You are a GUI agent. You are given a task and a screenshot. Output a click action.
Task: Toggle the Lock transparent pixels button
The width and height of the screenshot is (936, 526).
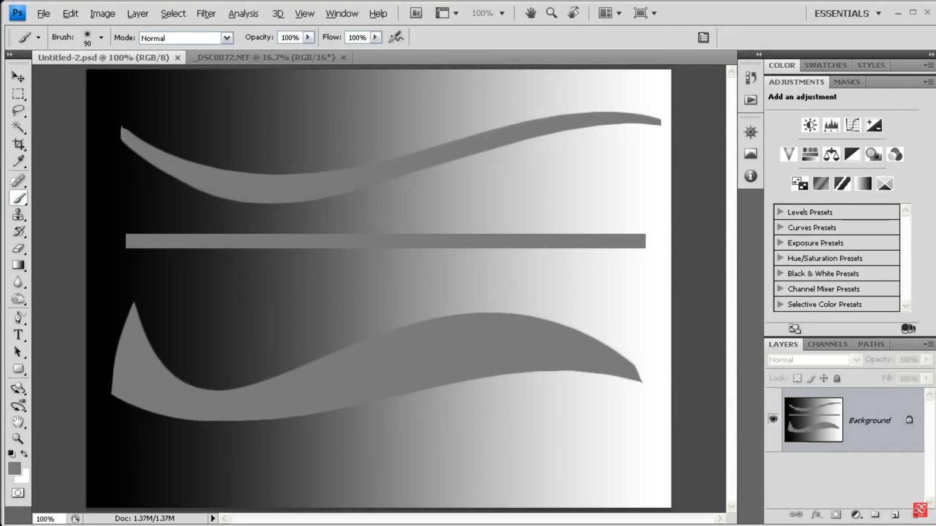coord(798,378)
